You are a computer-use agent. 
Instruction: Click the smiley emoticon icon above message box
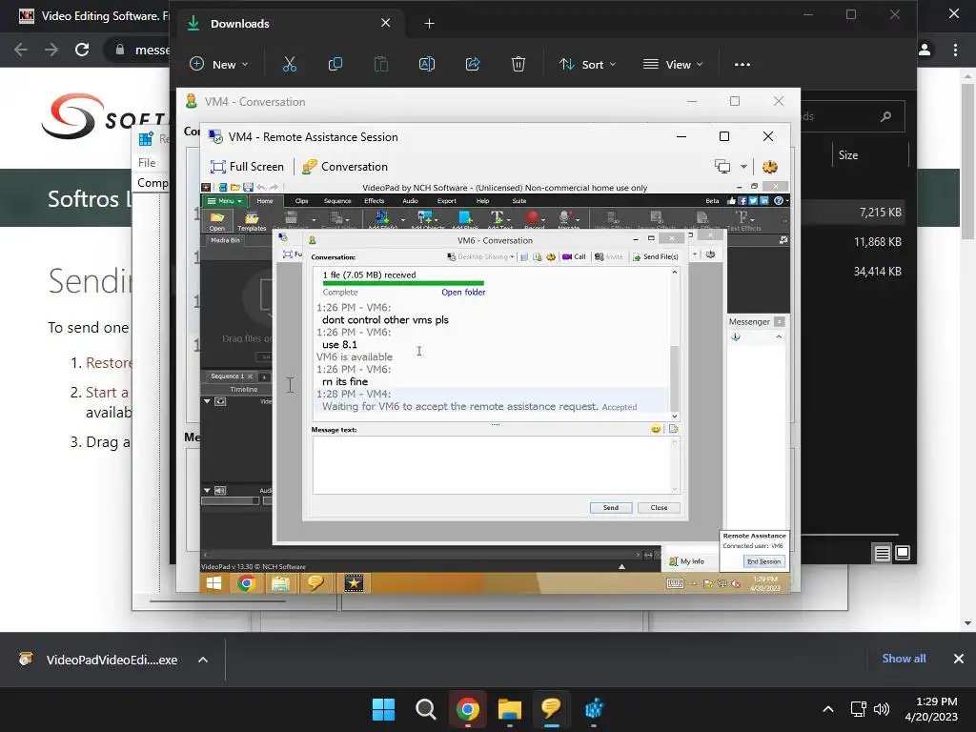[656, 429]
